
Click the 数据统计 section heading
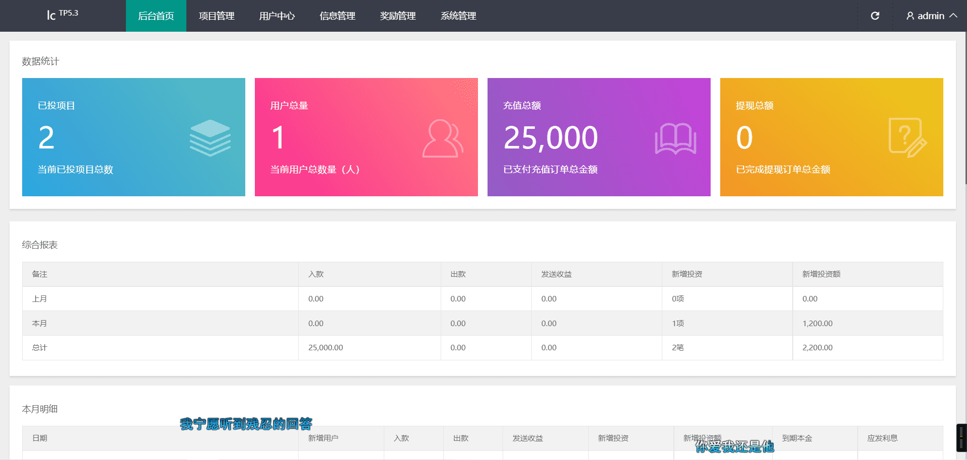tap(40, 61)
